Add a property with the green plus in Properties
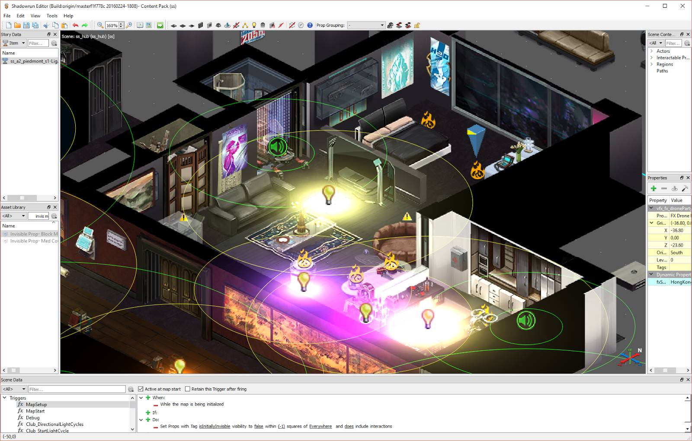This screenshot has height=441, width=692. click(x=654, y=188)
